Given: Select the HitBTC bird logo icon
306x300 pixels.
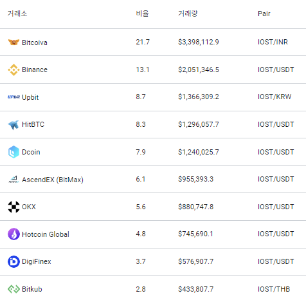Looking at the screenshot, I should click(14, 125).
